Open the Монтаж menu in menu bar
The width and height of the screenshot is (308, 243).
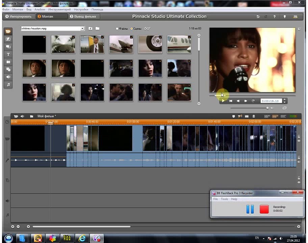click(18, 9)
